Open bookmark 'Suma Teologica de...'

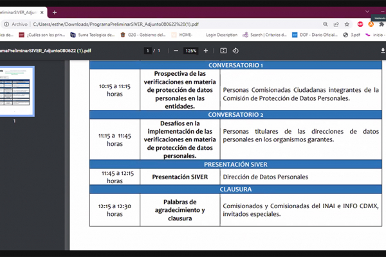pos(93,35)
